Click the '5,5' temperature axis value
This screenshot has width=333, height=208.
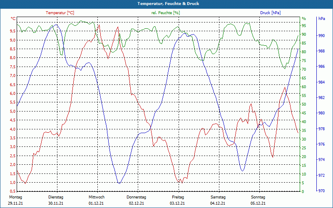pos(13,102)
